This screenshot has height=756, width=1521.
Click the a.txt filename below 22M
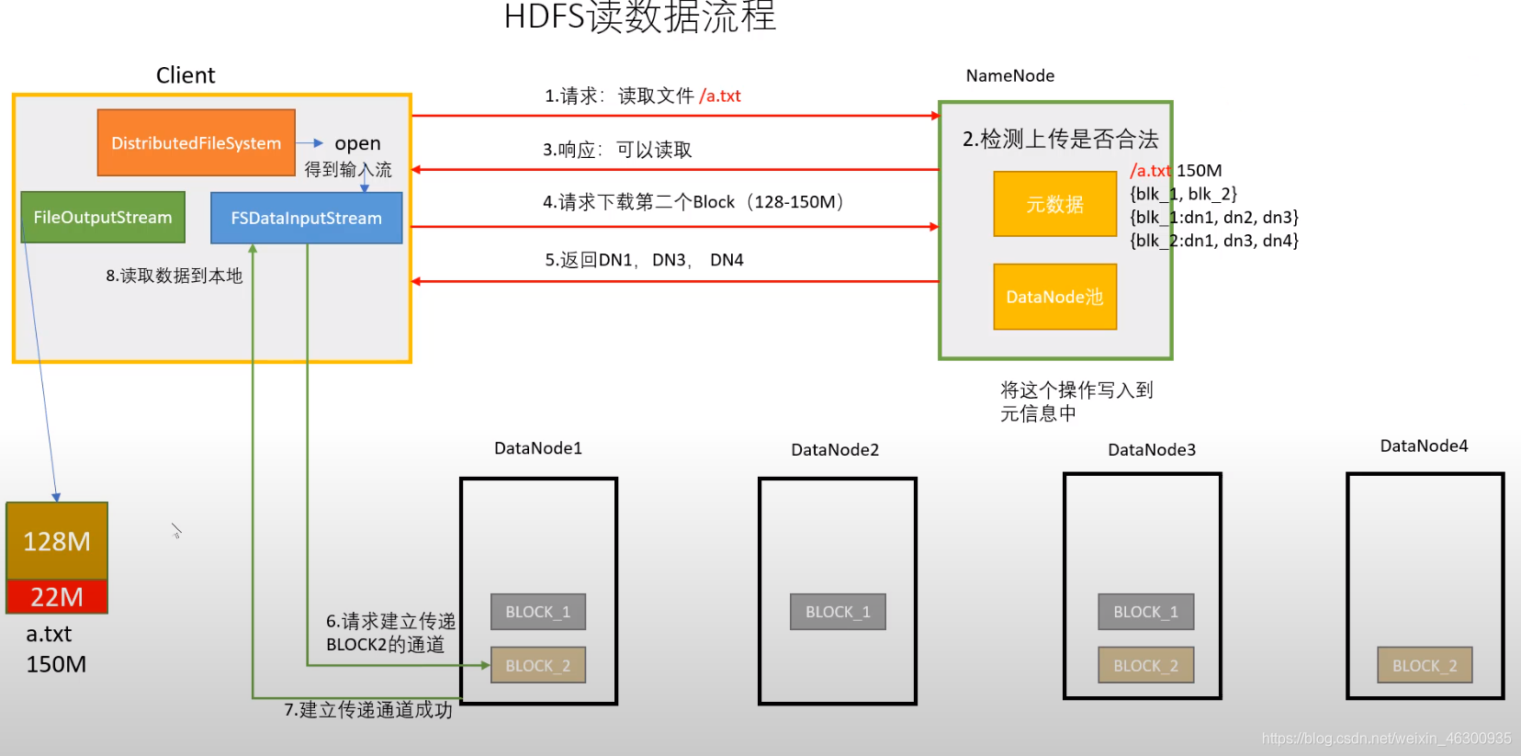pos(49,634)
